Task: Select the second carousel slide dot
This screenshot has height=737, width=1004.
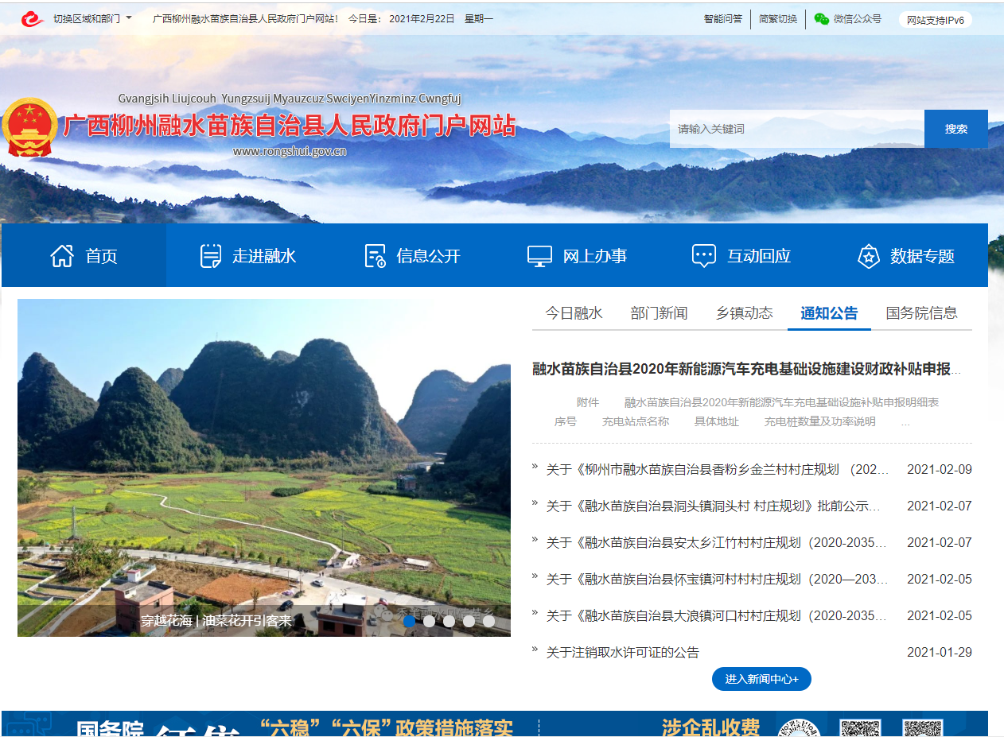Action: point(430,622)
